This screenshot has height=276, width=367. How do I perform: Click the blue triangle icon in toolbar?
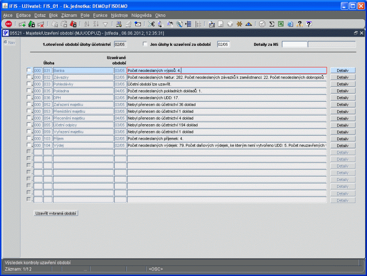tap(249, 24)
